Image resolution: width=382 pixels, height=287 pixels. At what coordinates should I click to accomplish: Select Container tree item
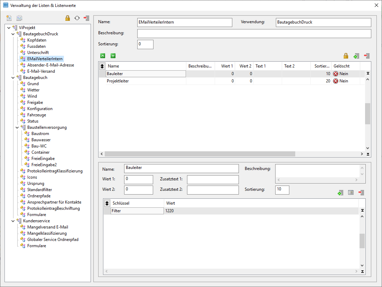pos(40,152)
